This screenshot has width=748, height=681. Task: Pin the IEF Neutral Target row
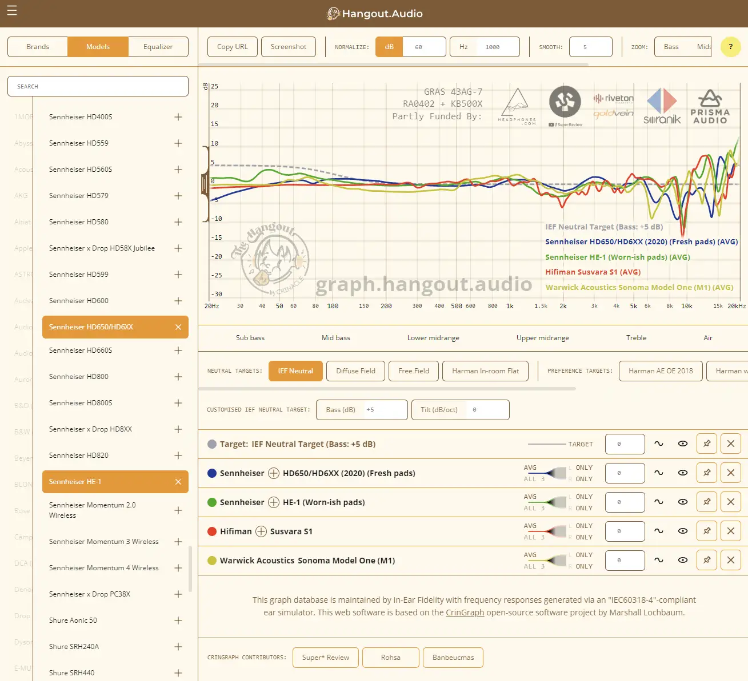707,444
